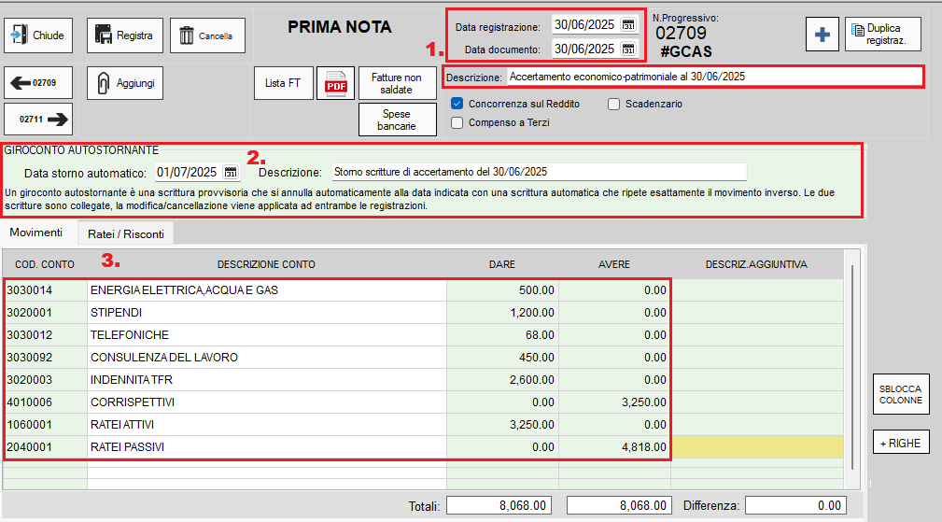
Task: Click Chiude button with exit icon
Action: 37,35
